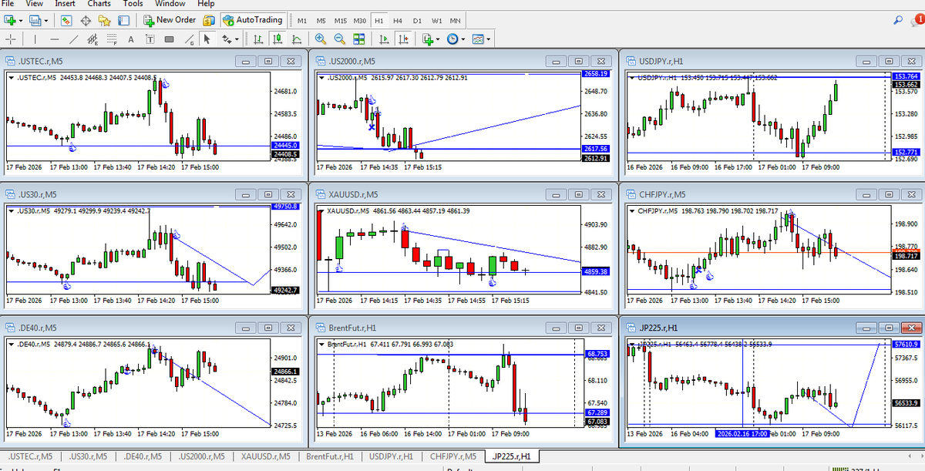Select the W1 timeframe button
Viewport: 925px width, 471px height.
[x=436, y=20]
